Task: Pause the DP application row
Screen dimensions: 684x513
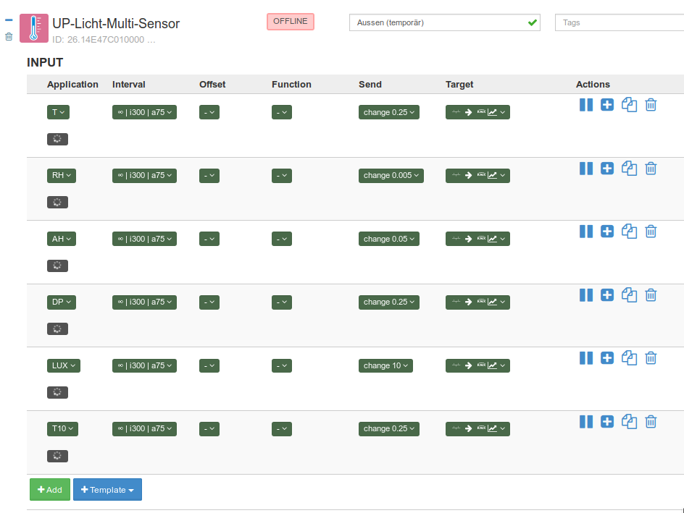Action: [x=586, y=294]
